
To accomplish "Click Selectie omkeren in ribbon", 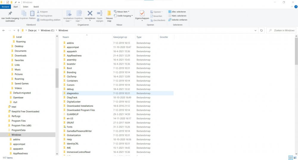I will point(178,20).
